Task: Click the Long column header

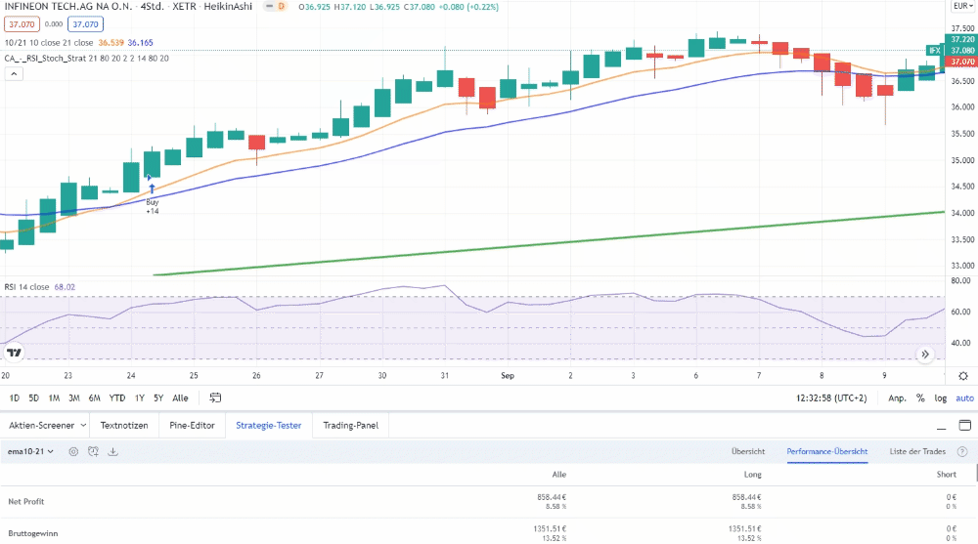Action: (x=753, y=475)
